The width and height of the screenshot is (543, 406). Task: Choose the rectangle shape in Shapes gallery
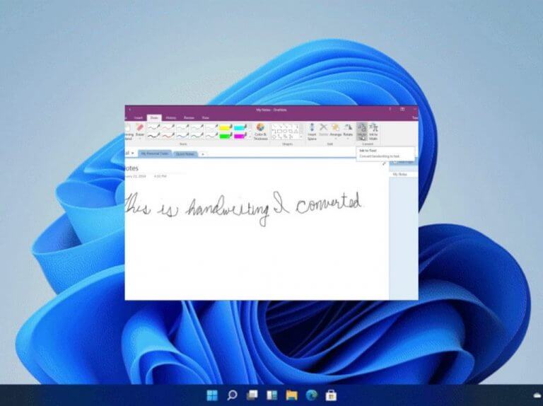tap(280, 132)
